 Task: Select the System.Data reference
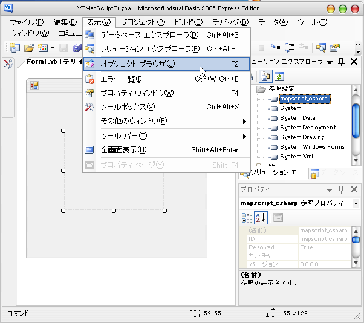(297, 118)
